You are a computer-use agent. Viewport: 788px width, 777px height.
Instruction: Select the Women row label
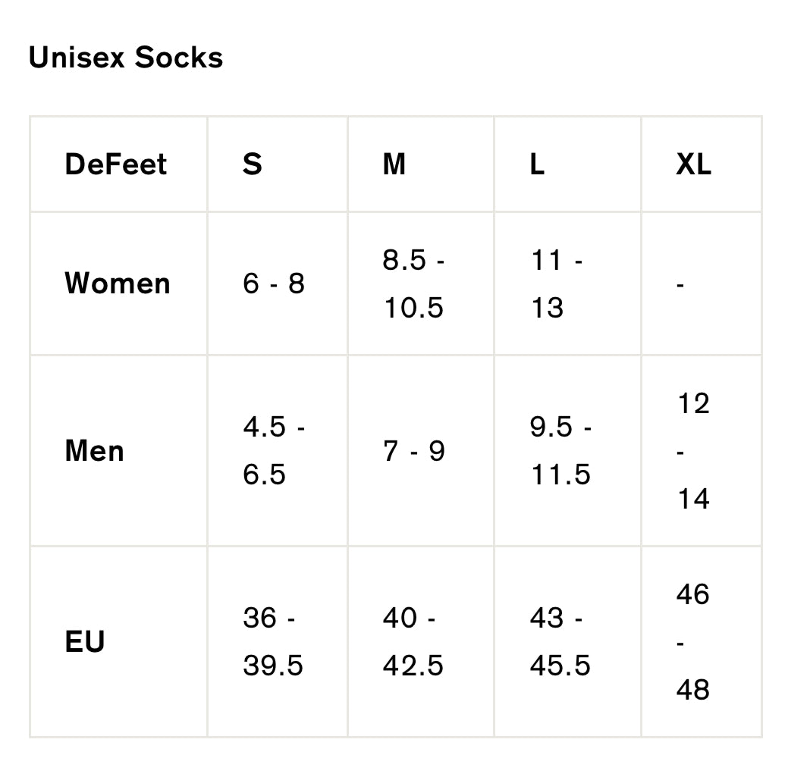tap(118, 283)
